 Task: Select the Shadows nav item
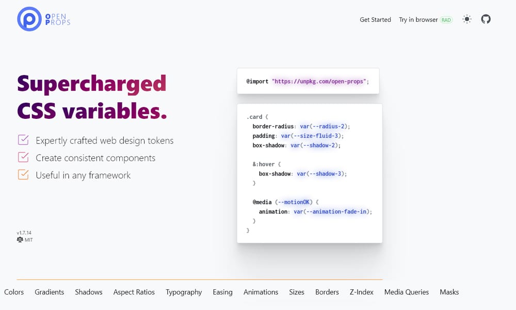89,292
